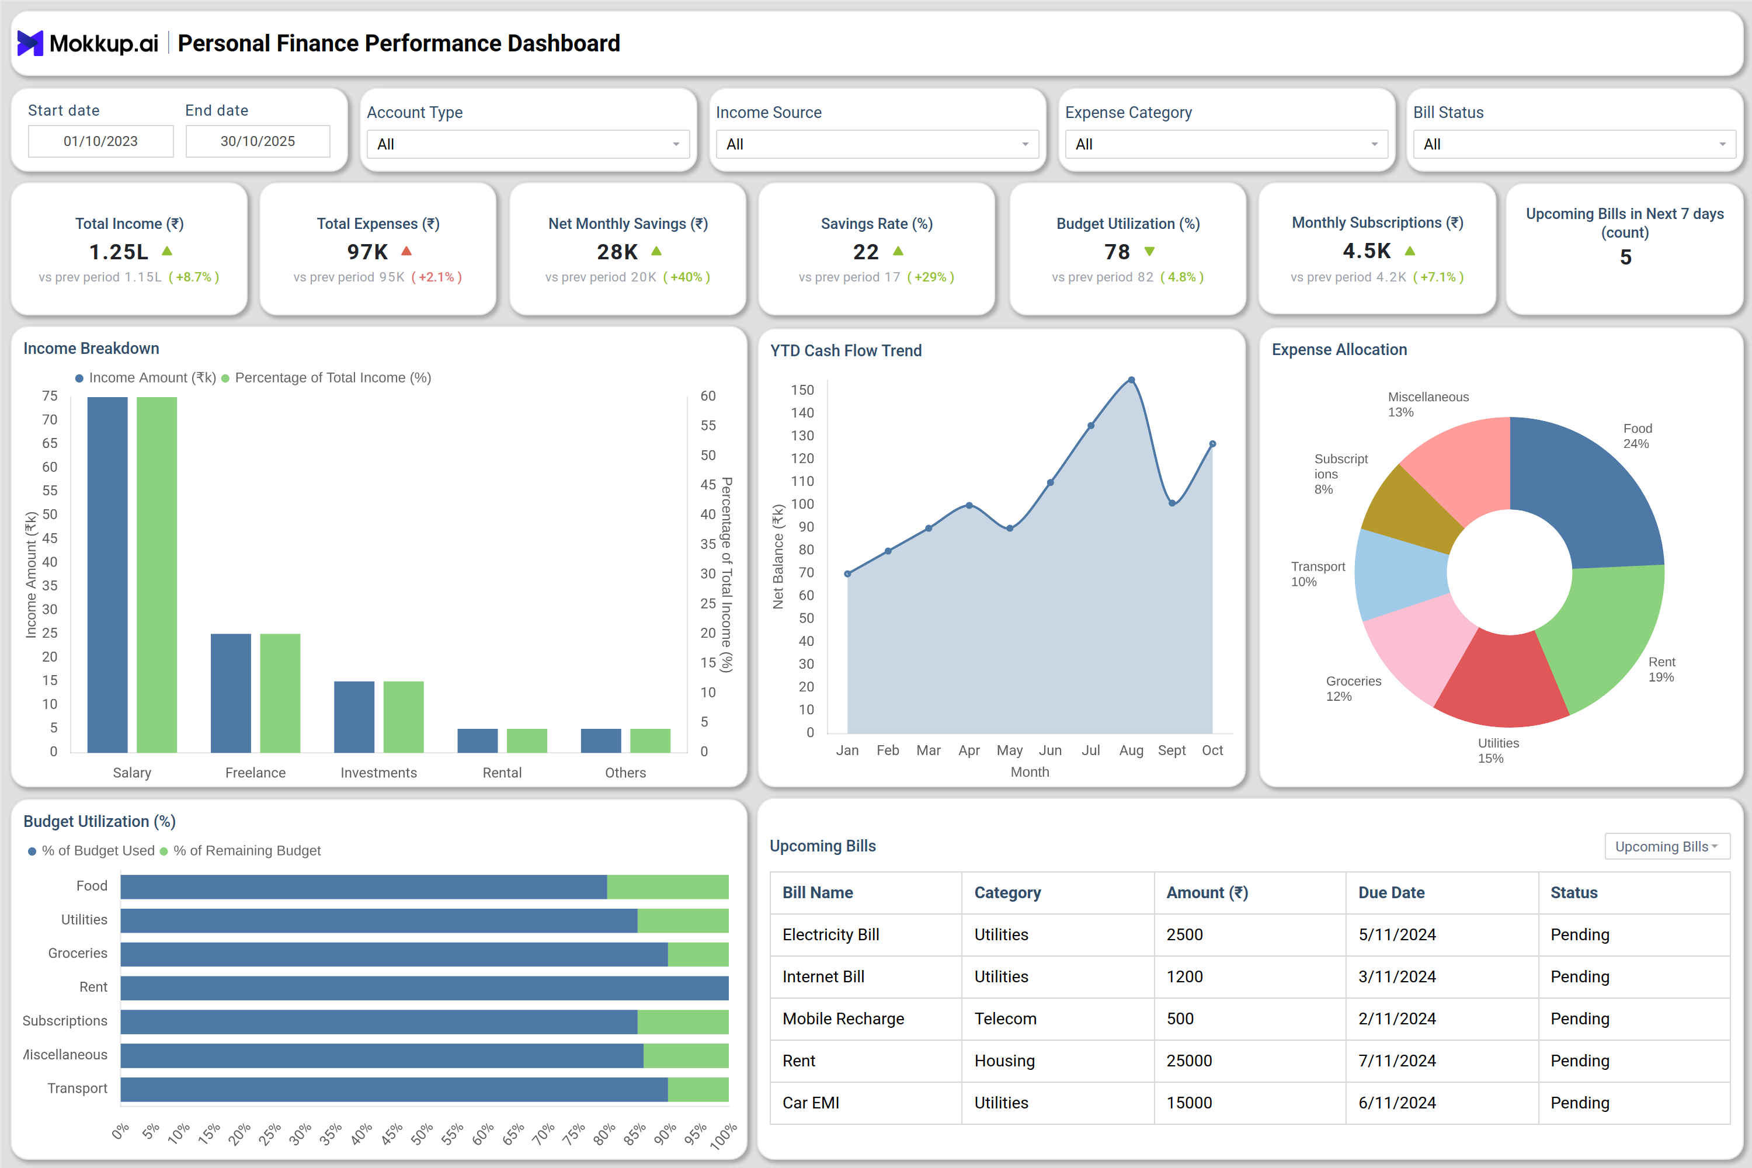Click the blue Salary income amount bar
This screenshot has height=1168, width=1752.
[x=107, y=574]
